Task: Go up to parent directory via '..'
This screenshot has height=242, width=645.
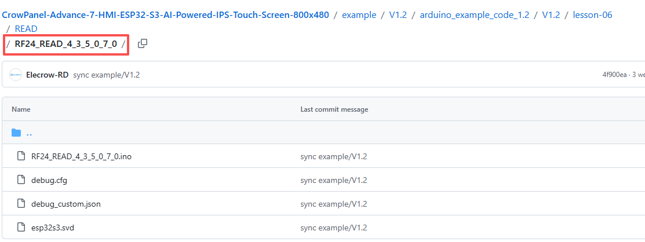Action: coord(29,133)
